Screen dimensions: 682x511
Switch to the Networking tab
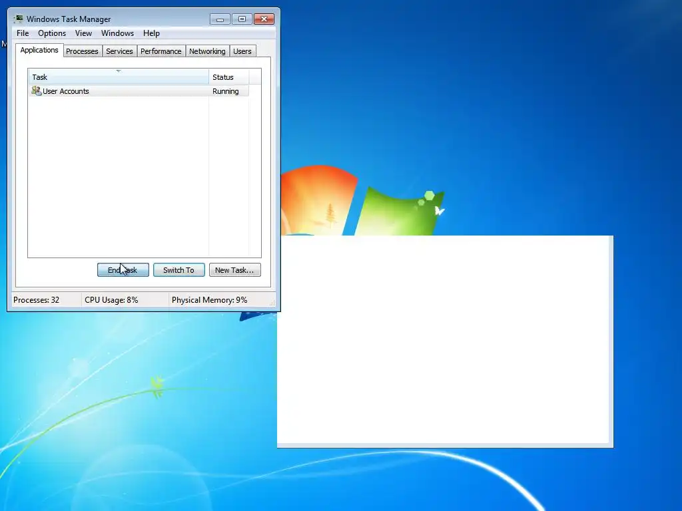tap(207, 51)
